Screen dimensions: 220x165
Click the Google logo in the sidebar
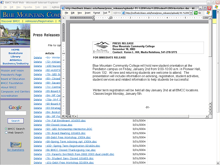point(15,107)
